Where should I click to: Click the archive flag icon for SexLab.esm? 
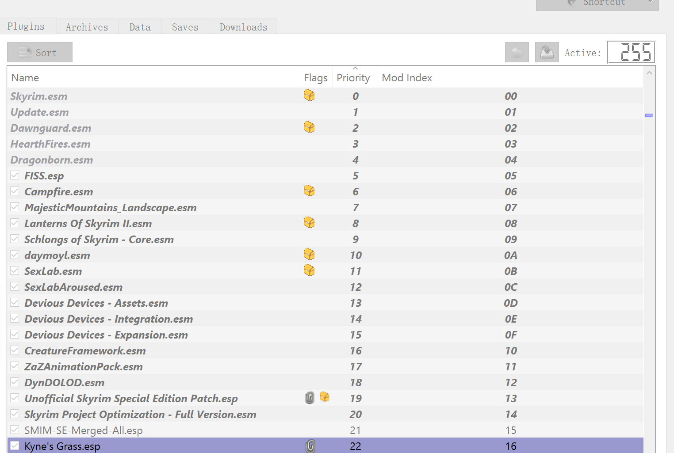pos(309,270)
